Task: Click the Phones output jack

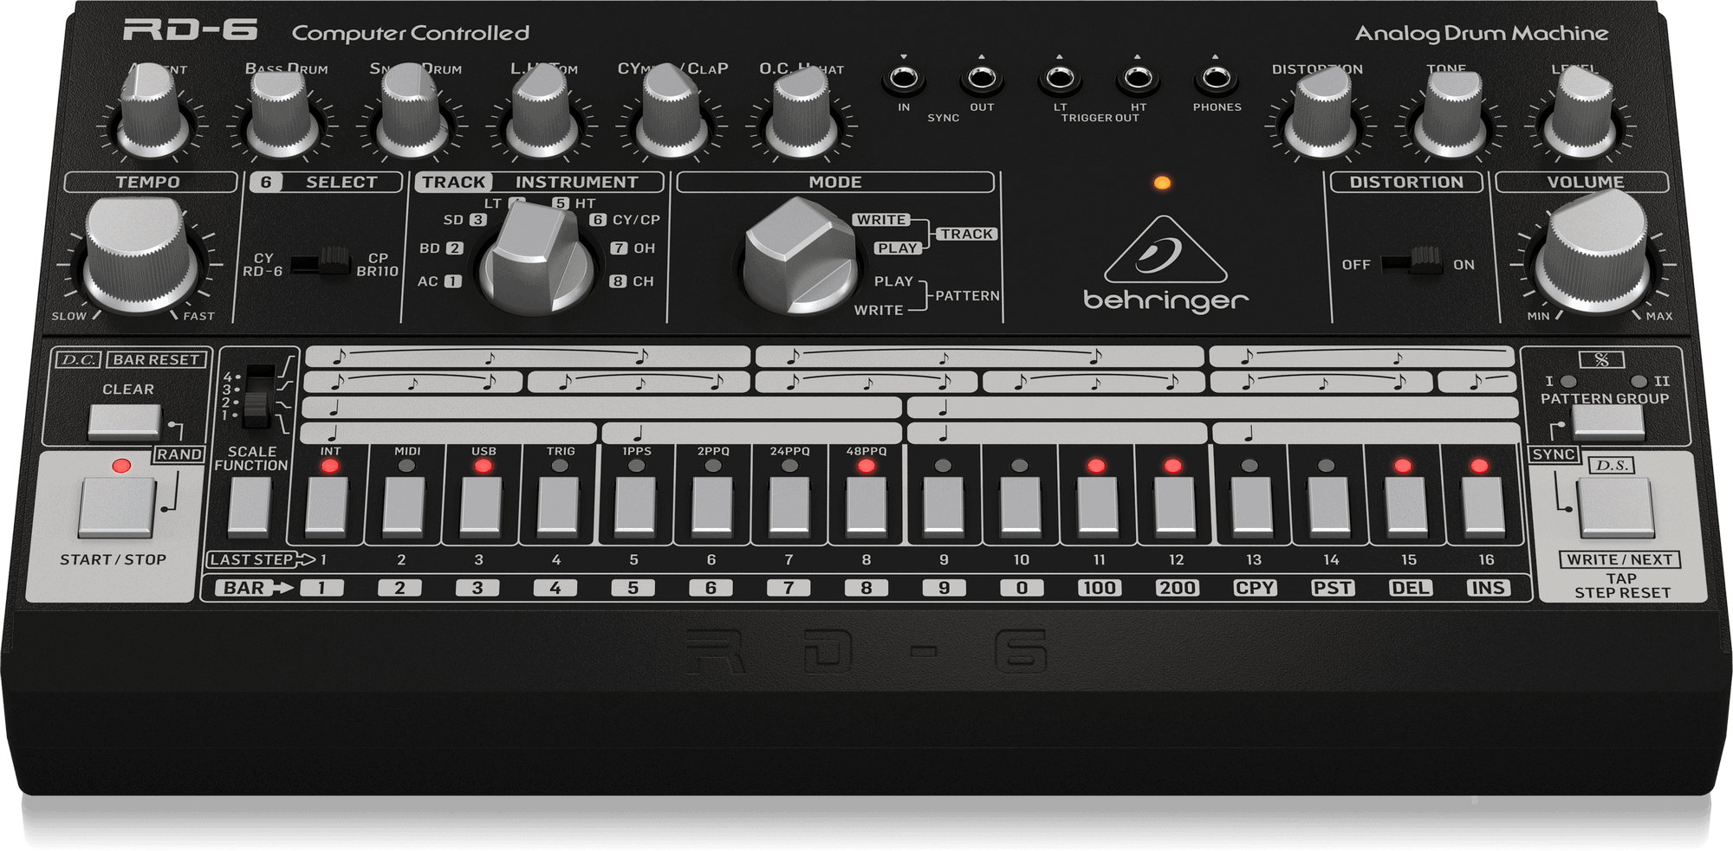Action: [x=1217, y=80]
